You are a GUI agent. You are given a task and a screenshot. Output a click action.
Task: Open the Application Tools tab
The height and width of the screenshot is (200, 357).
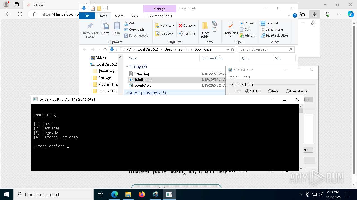click(159, 16)
